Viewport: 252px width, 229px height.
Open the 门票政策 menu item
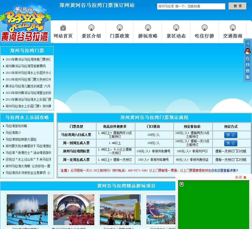tap(120, 36)
